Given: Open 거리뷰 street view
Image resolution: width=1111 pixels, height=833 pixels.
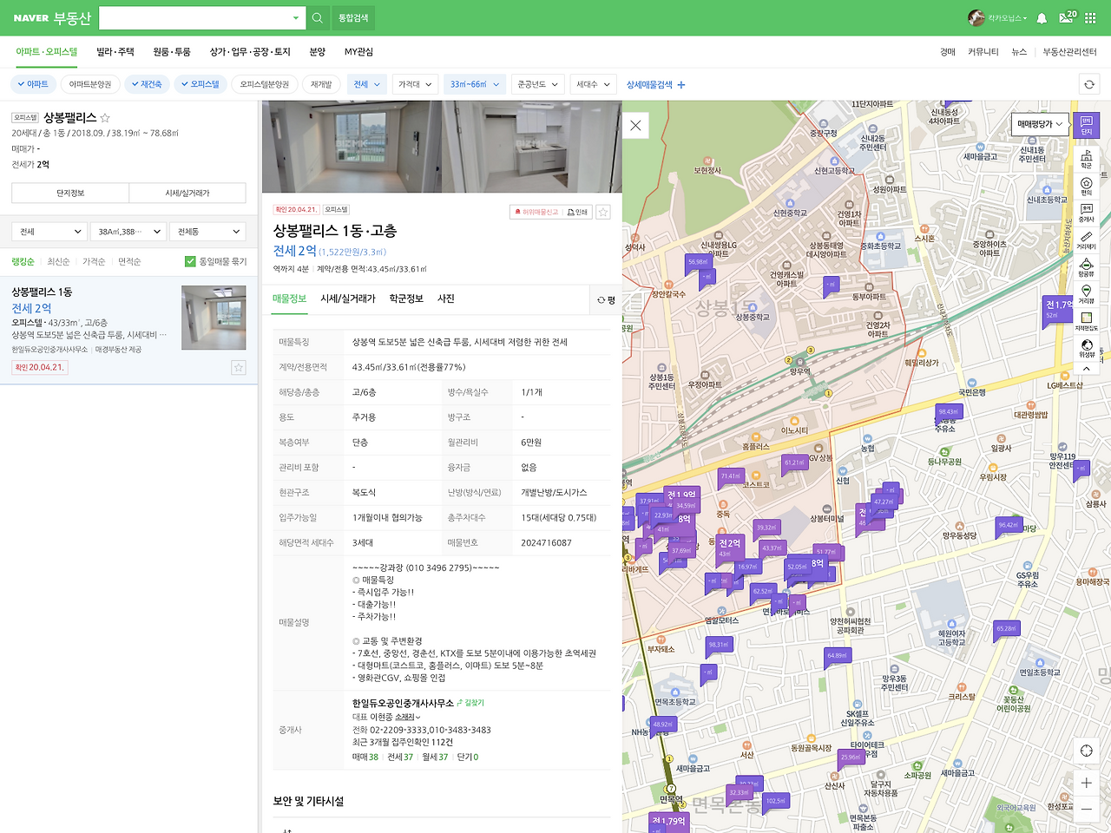Looking at the screenshot, I should (x=1086, y=294).
